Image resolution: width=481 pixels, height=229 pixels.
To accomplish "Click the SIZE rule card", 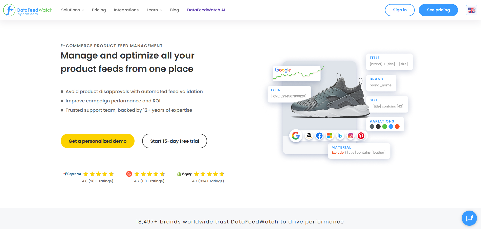I will 387,104.
